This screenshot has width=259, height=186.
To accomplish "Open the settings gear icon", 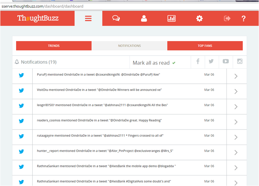I will click(199, 18).
